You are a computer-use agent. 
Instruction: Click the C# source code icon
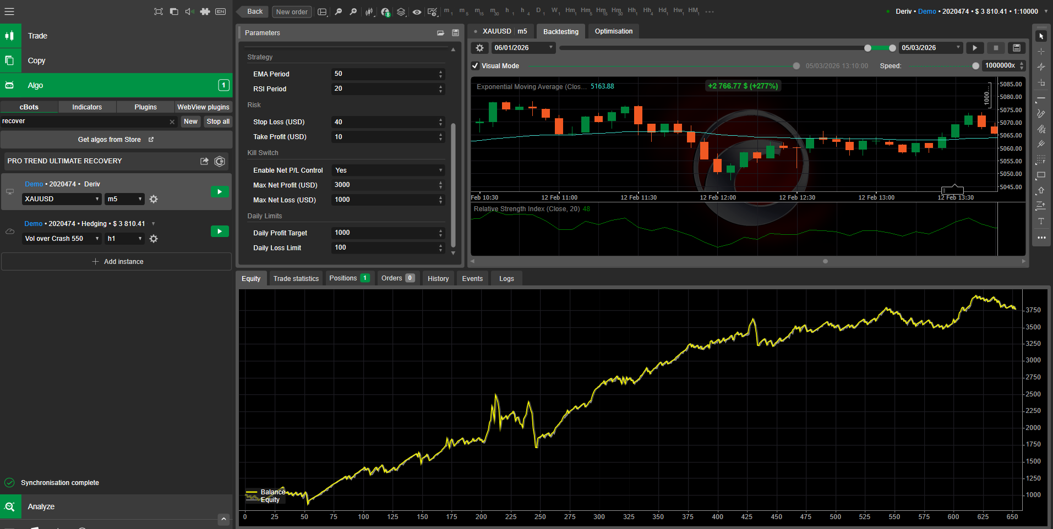click(220, 161)
